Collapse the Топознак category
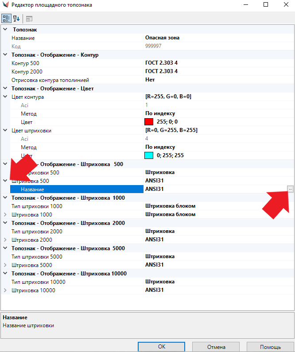This screenshot has width=295, height=352. pyautogui.click(x=5, y=29)
